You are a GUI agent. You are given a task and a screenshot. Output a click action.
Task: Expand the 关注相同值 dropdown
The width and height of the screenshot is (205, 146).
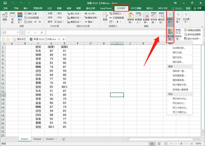[x=41, y=18]
